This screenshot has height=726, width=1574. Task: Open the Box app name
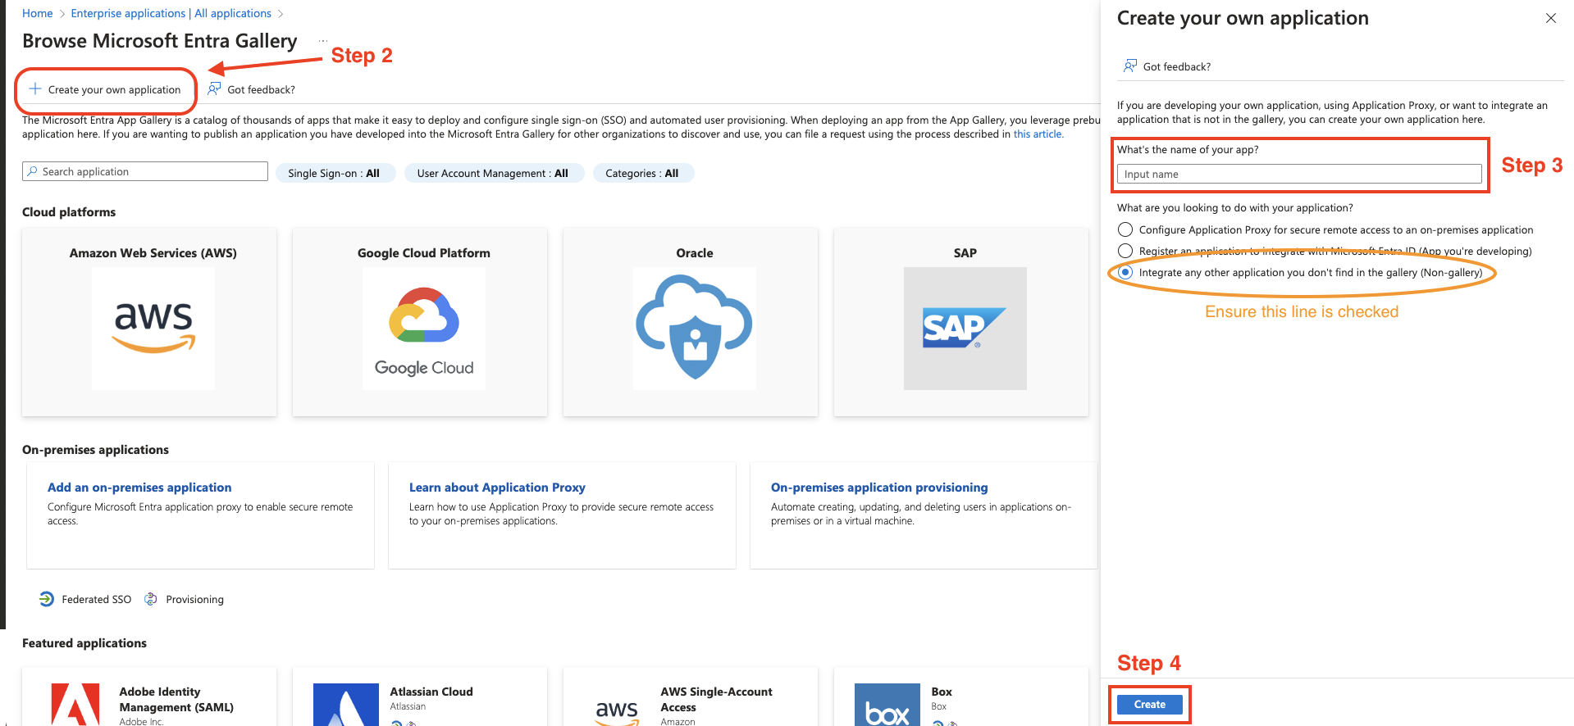coord(942,692)
